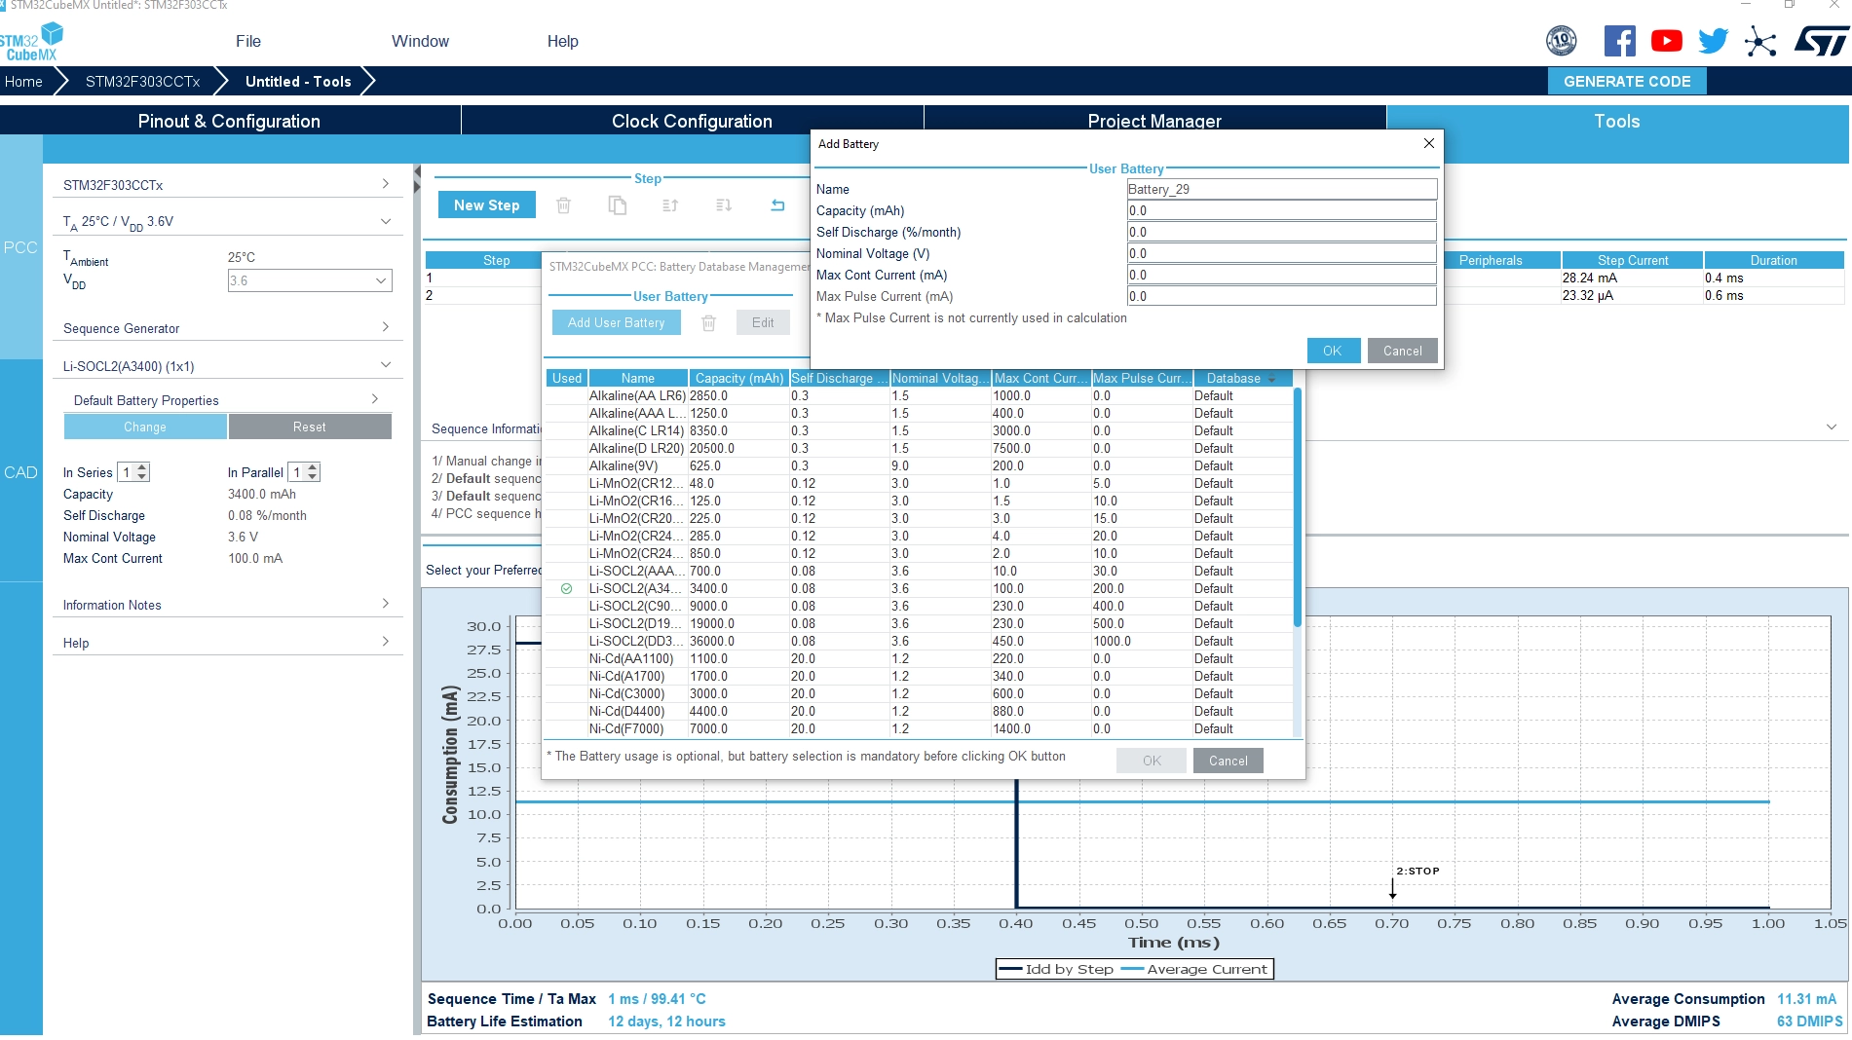Click the ST logo icon
Image resolution: width=1852 pixels, height=1040 pixels.
1821,41
